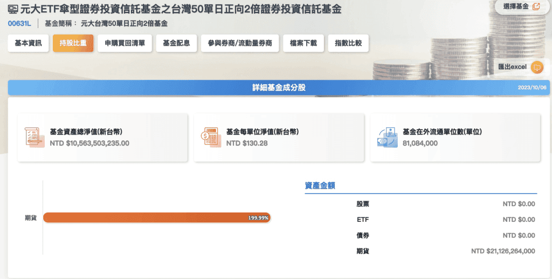Click the 期貨 label in asset table
Screen dimensions: 552x279
click(x=363, y=251)
